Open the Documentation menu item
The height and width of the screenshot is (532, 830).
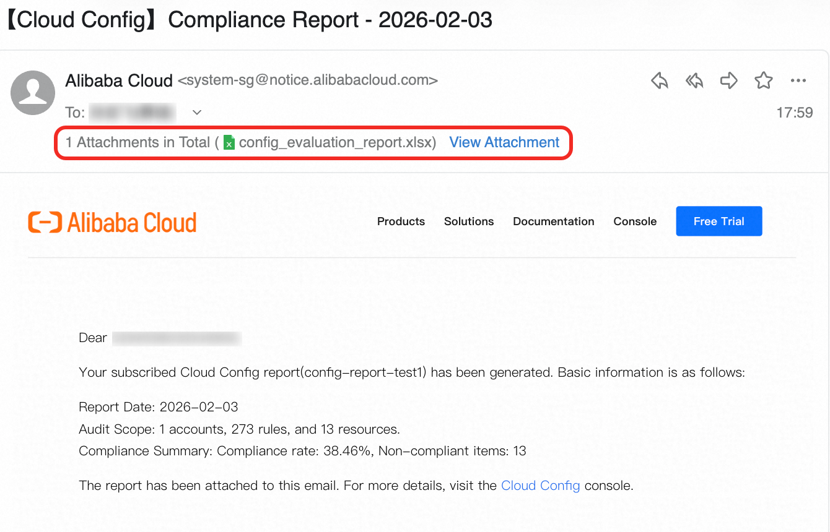[x=554, y=221]
